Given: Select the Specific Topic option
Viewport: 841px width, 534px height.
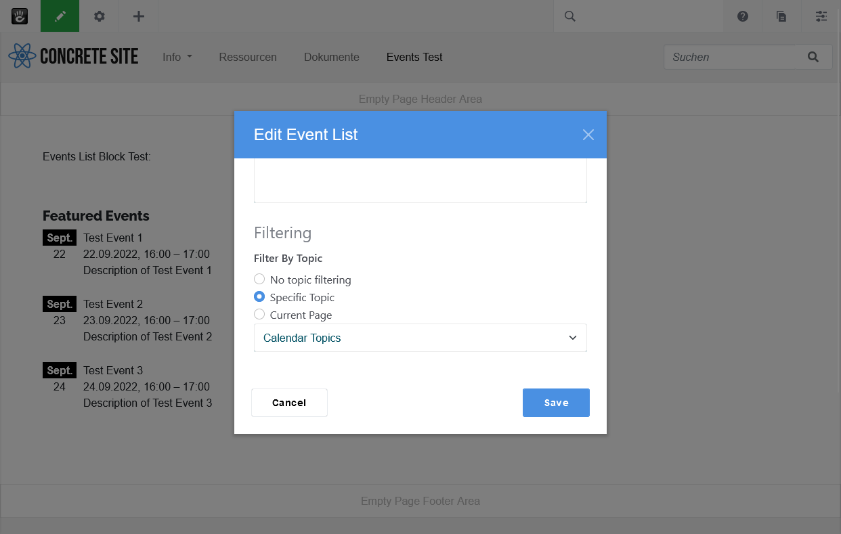Looking at the screenshot, I should [x=259, y=296].
